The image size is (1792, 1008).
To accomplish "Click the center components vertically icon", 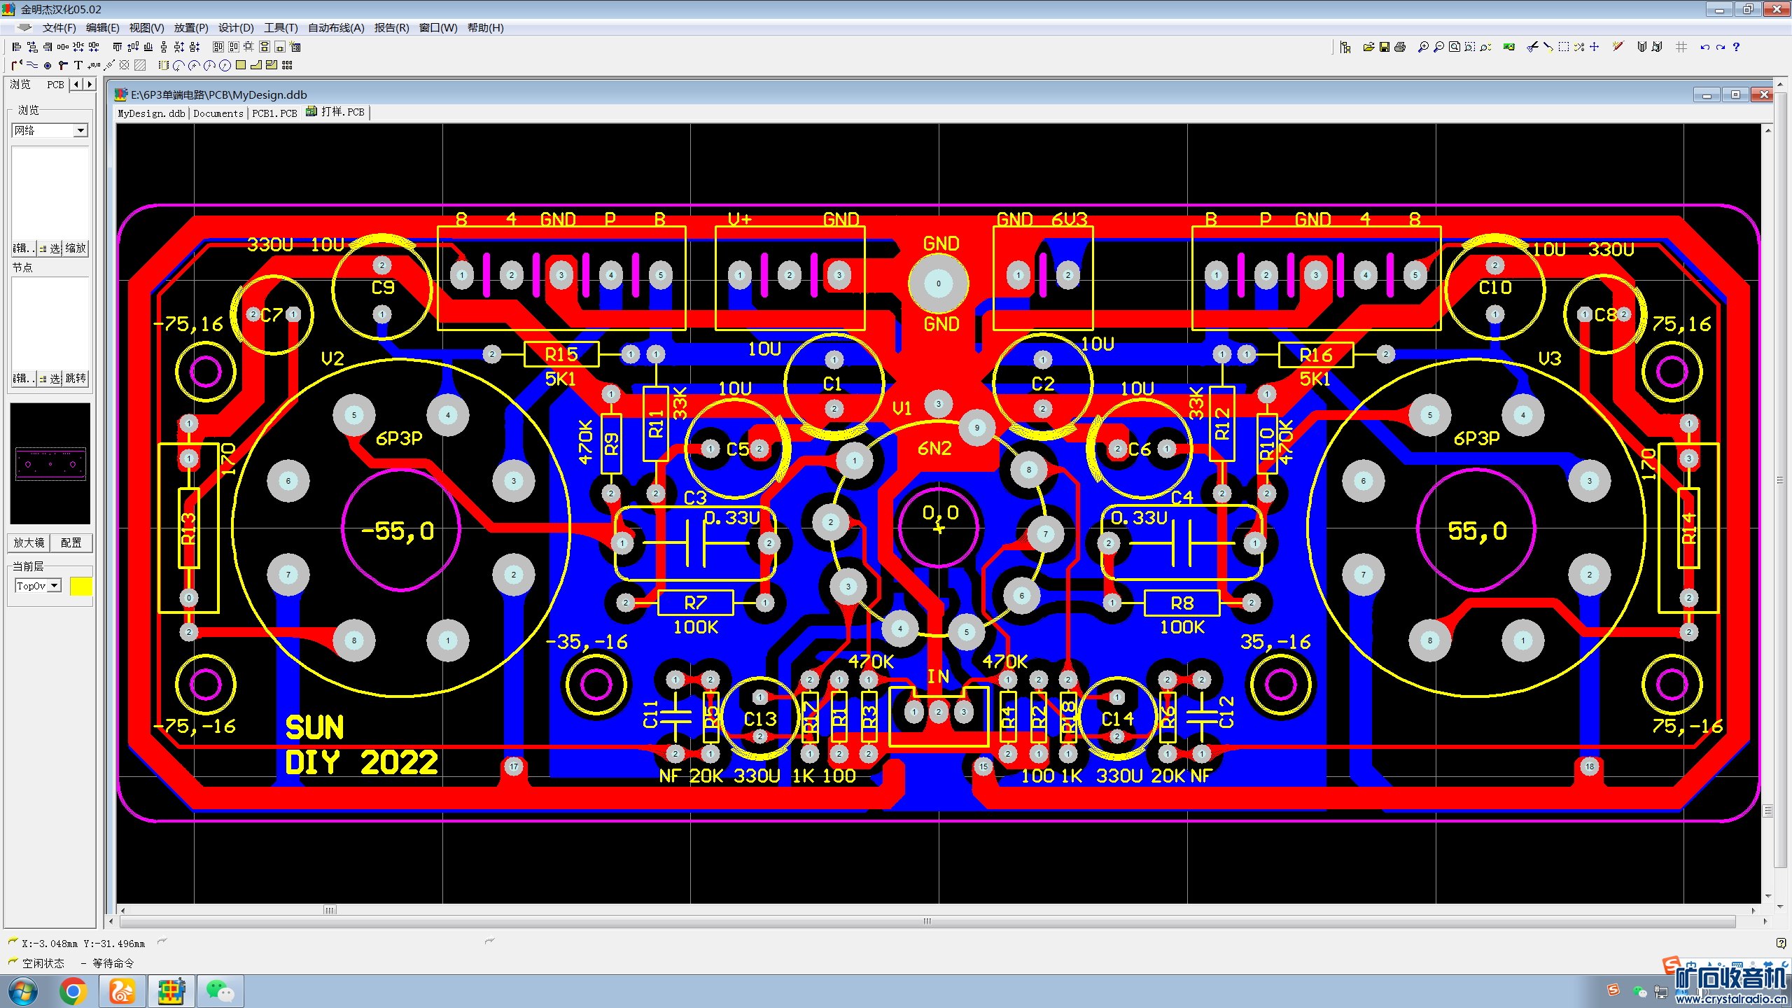I will [x=132, y=47].
